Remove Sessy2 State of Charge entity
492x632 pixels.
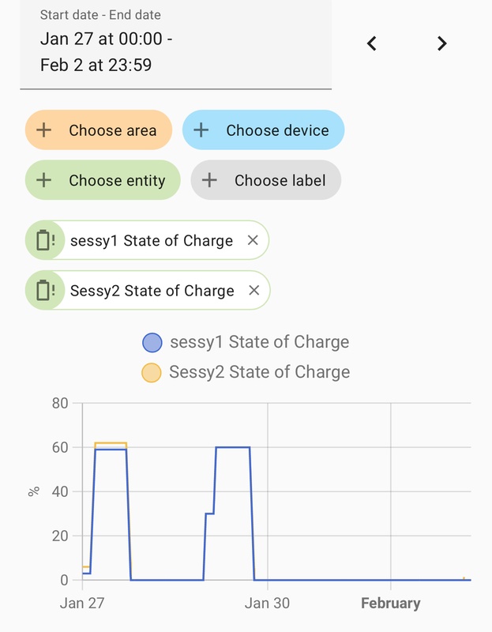point(254,290)
